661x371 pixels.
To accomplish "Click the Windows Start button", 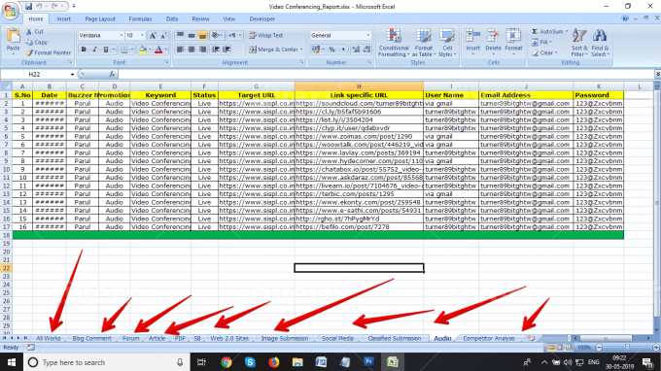I will 12,362.
